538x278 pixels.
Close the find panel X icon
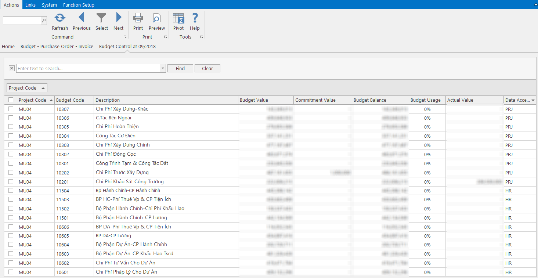point(11,68)
